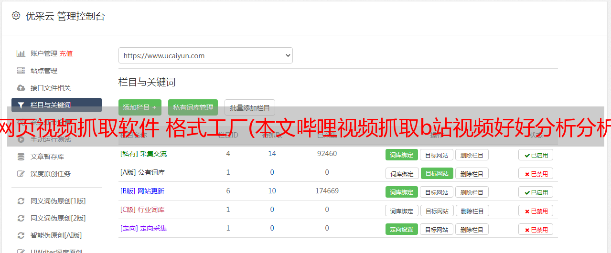
Task: Click 删除栏目 for 网站更新 row
Action: (x=472, y=192)
